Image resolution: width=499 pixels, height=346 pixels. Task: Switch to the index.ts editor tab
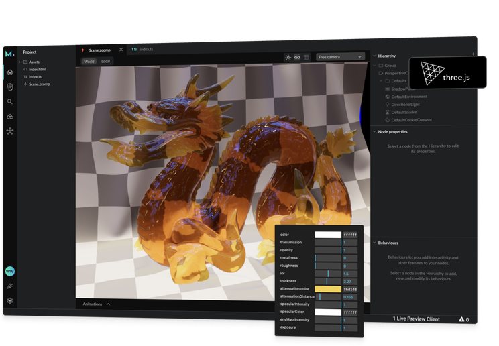click(x=142, y=50)
